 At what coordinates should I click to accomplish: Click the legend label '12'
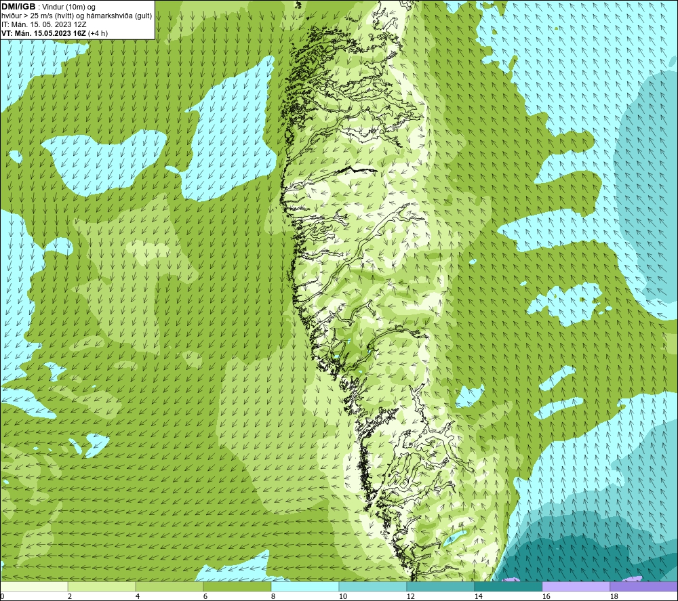click(410, 597)
